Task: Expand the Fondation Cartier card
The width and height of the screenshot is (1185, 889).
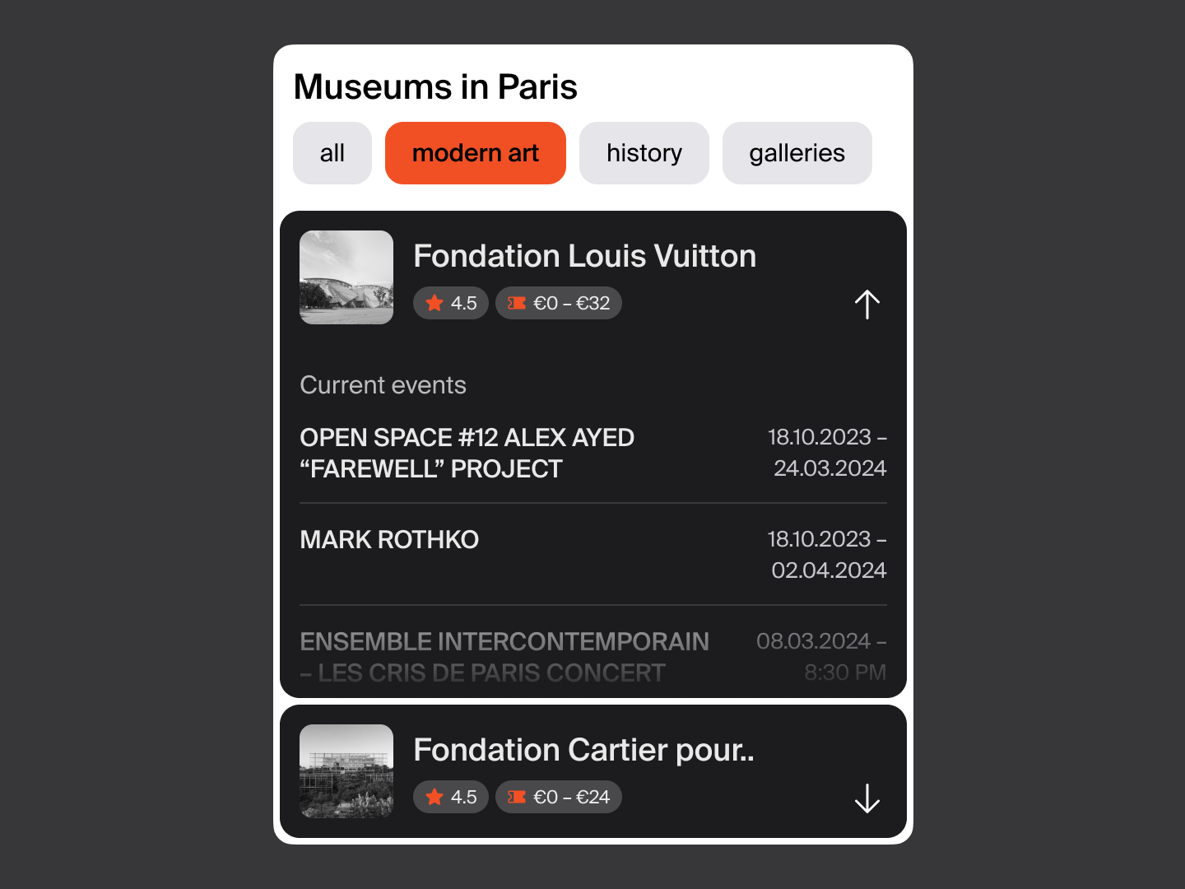Action: (867, 798)
